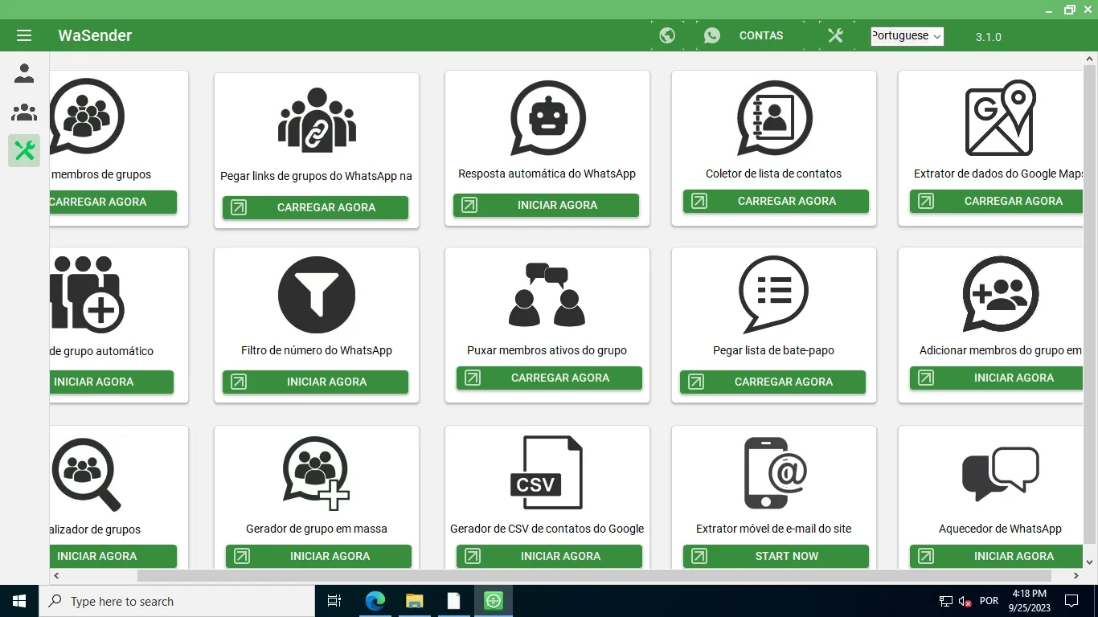This screenshot has width=1098, height=617.
Task: Click CARREGAR AGORA under Puxar membros ativos
Action: tap(550, 378)
